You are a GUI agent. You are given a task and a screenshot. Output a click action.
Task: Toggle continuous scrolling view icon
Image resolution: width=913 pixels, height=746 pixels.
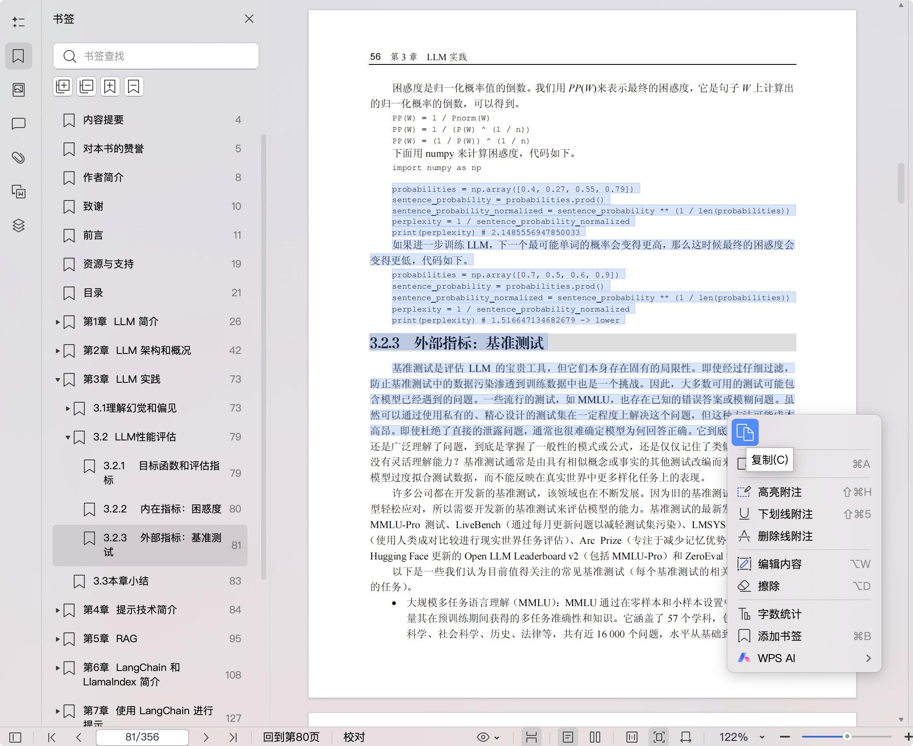[x=532, y=738]
